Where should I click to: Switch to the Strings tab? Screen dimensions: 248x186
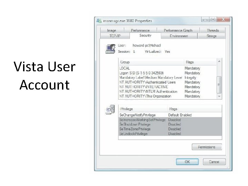(211, 36)
